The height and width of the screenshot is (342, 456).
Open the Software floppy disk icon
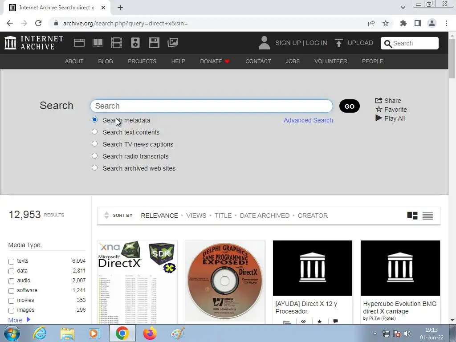tap(154, 43)
